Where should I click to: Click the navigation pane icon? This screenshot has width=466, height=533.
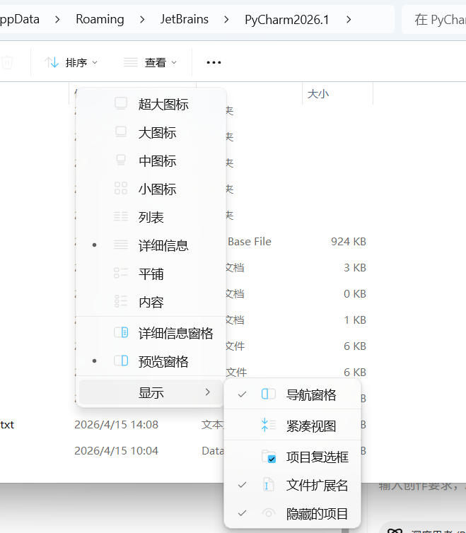click(269, 394)
